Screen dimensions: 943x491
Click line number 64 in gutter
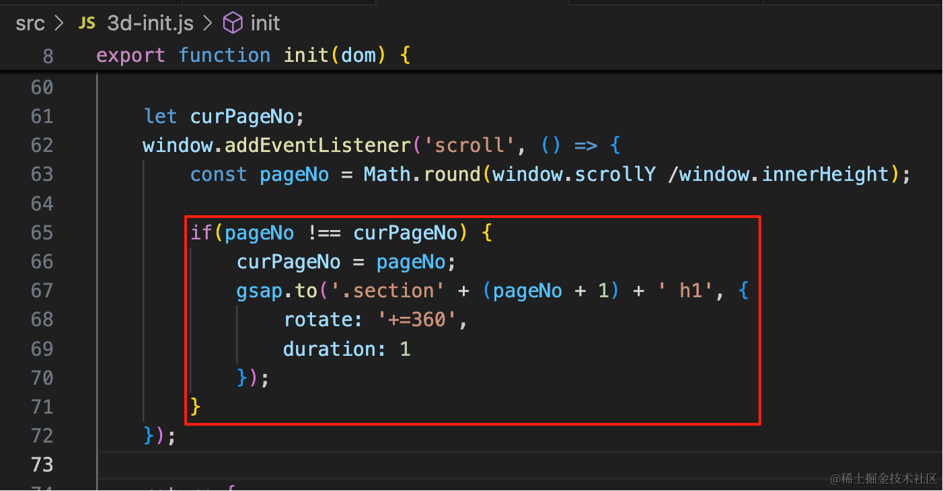pos(42,204)
